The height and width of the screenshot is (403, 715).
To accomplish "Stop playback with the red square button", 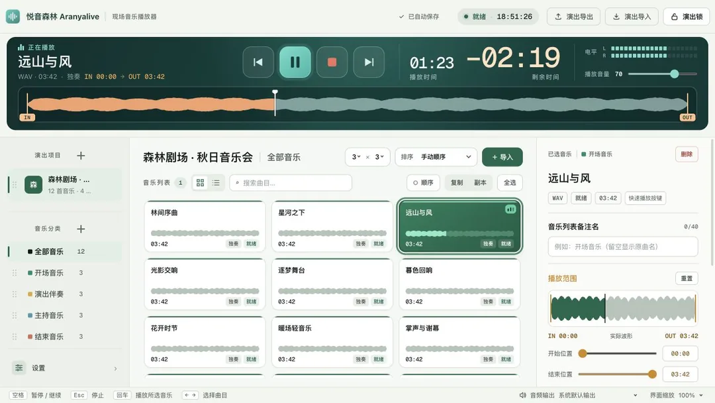I will (332, 62).
